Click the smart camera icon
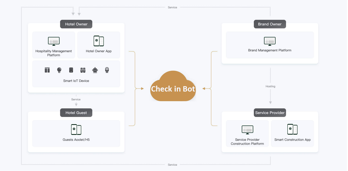 [107, 70]
